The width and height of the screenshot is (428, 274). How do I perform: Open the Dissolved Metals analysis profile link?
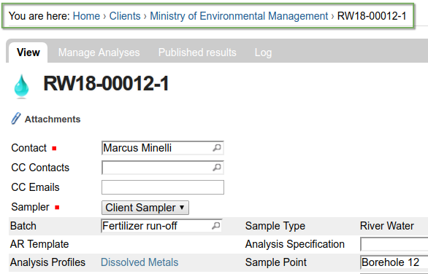click(x=140, y=262)
